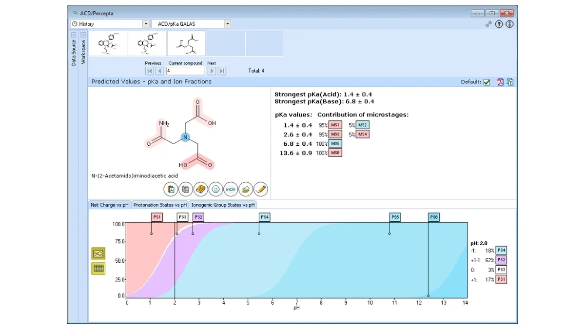Image resolution: width=585 pixels, height=329 pixels.
Task: Export results with the PDF icon
Action: [x=500, y=82]
